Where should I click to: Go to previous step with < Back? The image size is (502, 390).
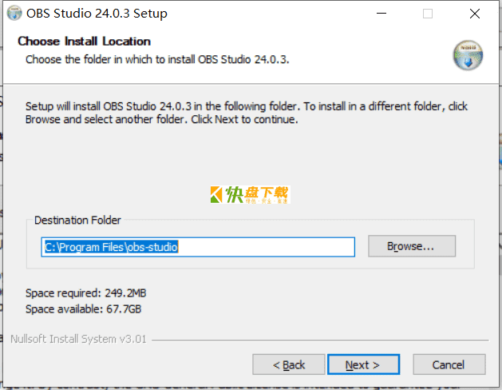pyautogui.click(x=289, y=364)
